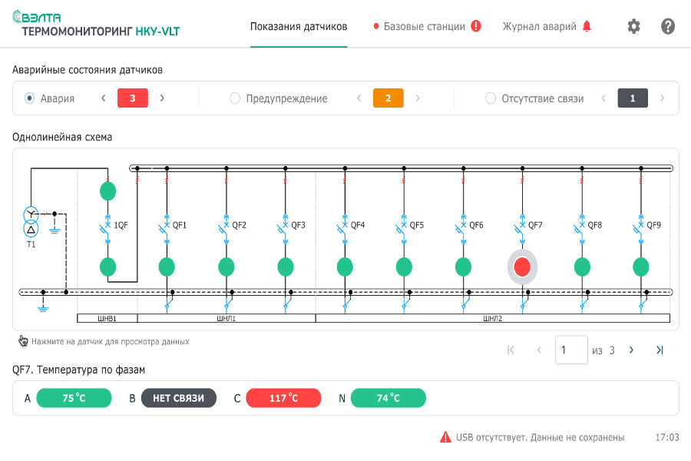Click the 1QF upper green sensor circle
Viewport: 691px width, 461px height.
pyautogui.click(x=107, y=191)
